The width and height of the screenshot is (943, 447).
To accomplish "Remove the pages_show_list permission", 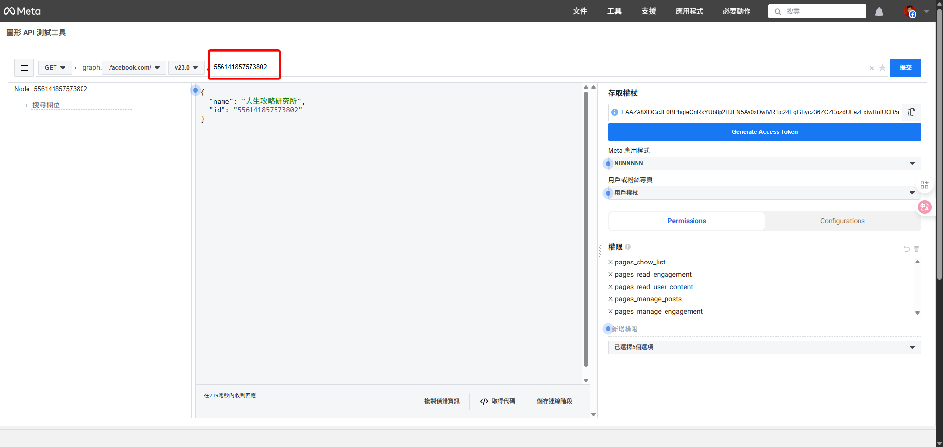I will (x=611, y=262).
